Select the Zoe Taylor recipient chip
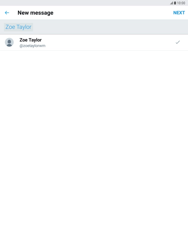Screen dimensions: 188x250 pos(18,27)
